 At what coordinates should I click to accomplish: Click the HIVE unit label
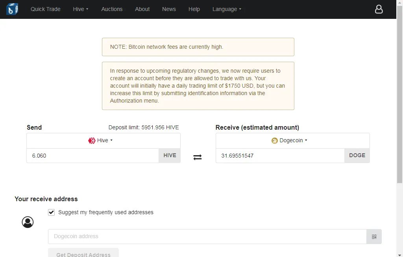click(170, 156)
